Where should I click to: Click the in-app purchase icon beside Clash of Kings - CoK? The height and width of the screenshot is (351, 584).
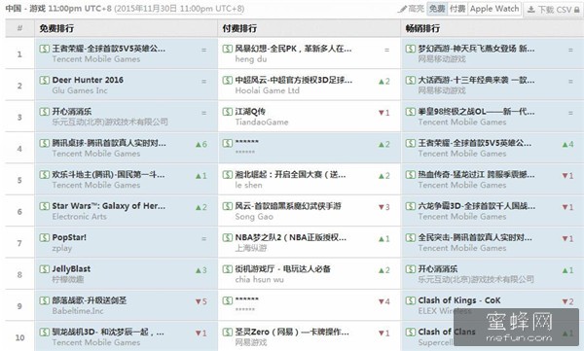point(411,300)
